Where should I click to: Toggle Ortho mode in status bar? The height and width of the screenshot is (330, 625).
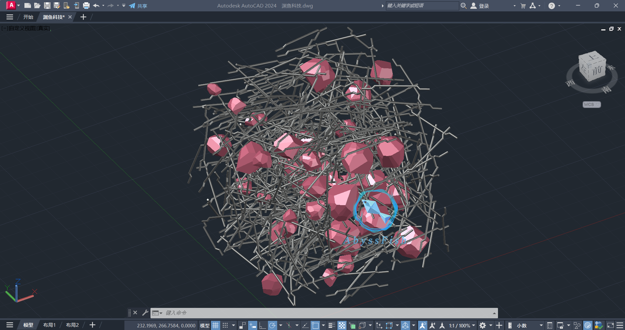point(262,325)
